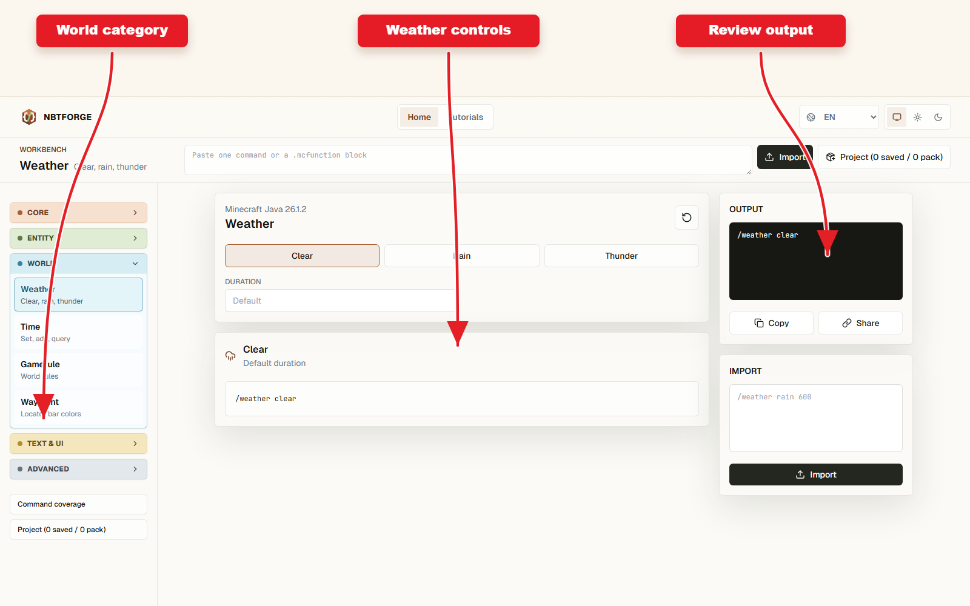Reset the Weather form with refresh icon
This screenshot has height=606, width=970.
coord(686,218)
